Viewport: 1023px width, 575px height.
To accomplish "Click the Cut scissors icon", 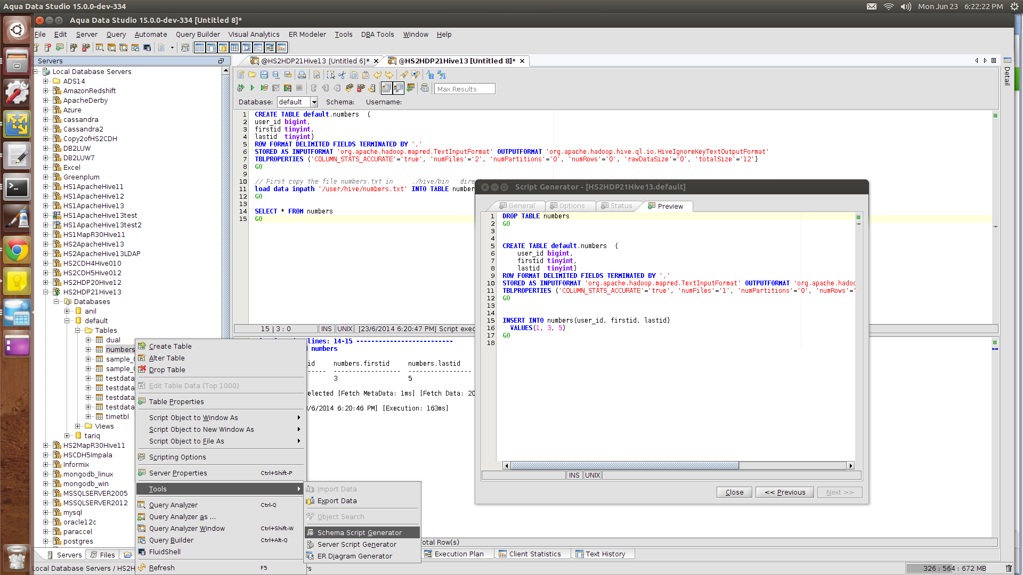I will [x=342, y=75].
